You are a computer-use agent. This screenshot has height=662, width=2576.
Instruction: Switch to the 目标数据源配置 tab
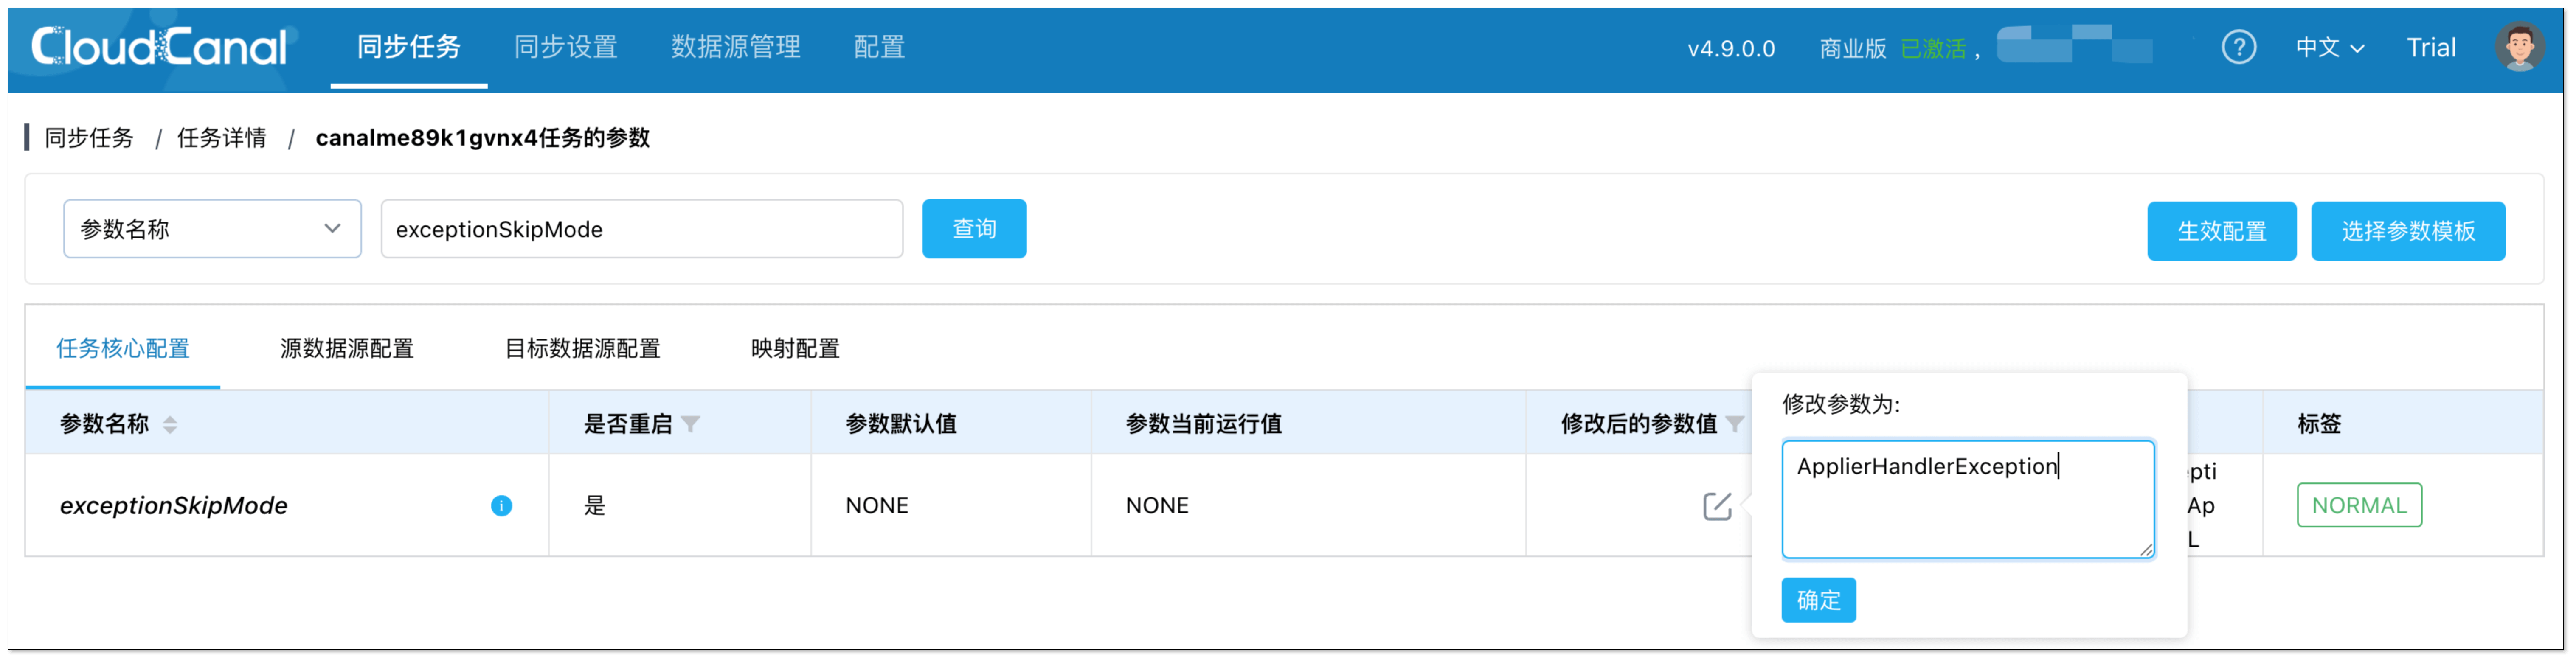[x=582, y=349]
